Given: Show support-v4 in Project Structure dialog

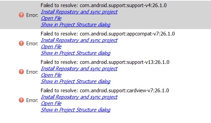Looking at the screenshot, I should 76,25.
